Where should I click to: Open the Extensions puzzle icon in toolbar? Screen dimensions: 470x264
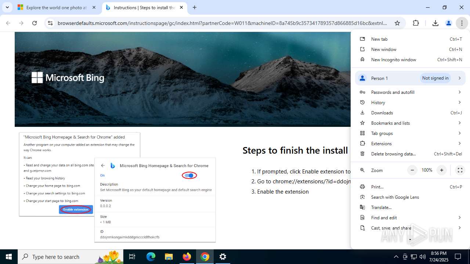(416, 23)
